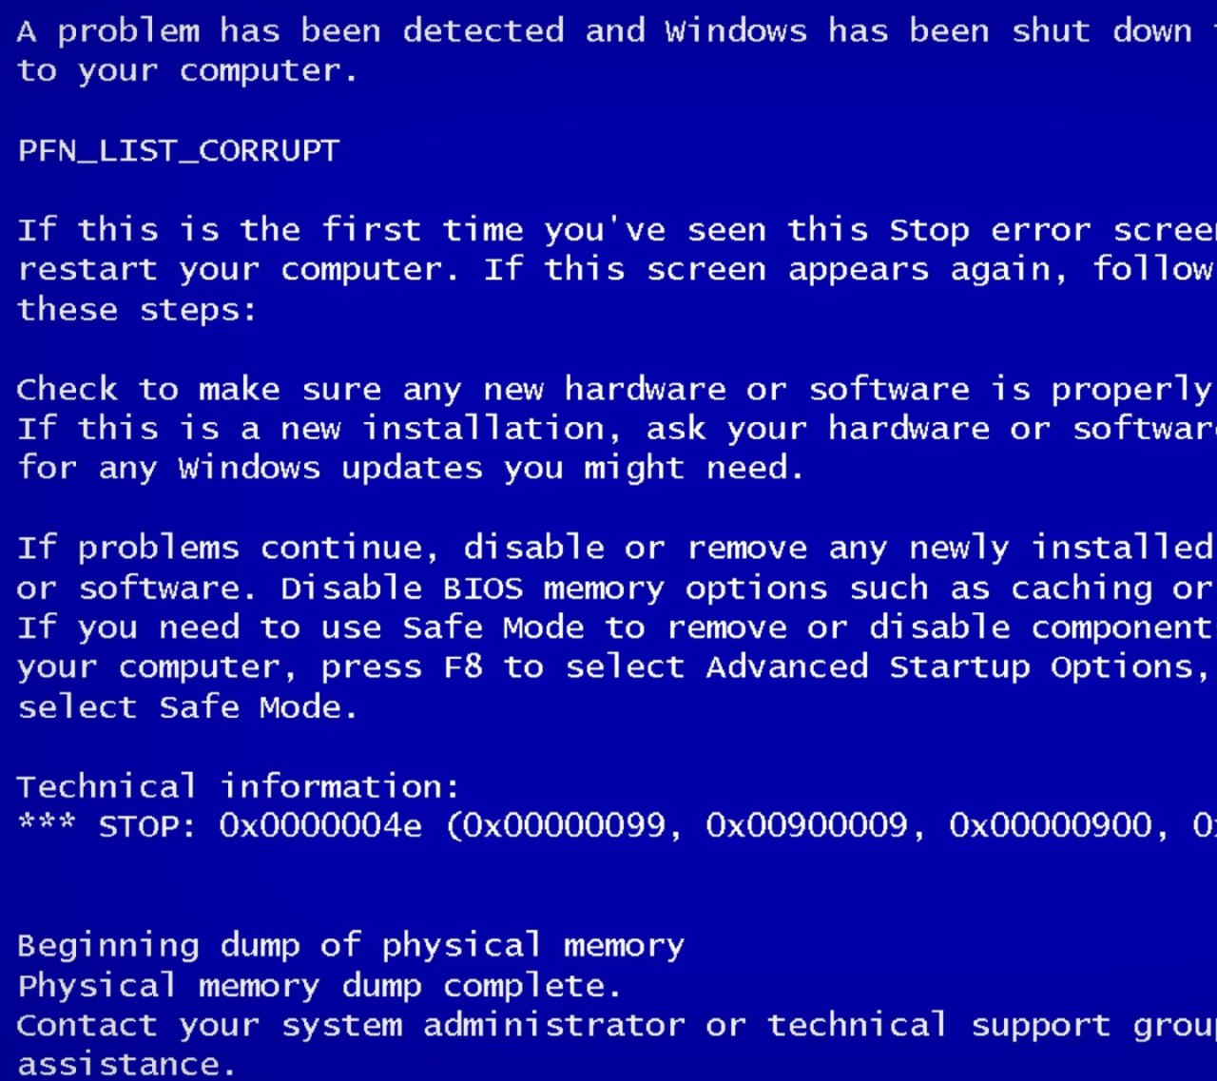Screen dimensions: 1217x1081
Task: Click the PFN_LIST_CORRUPT error name
Action: point(178,150)
